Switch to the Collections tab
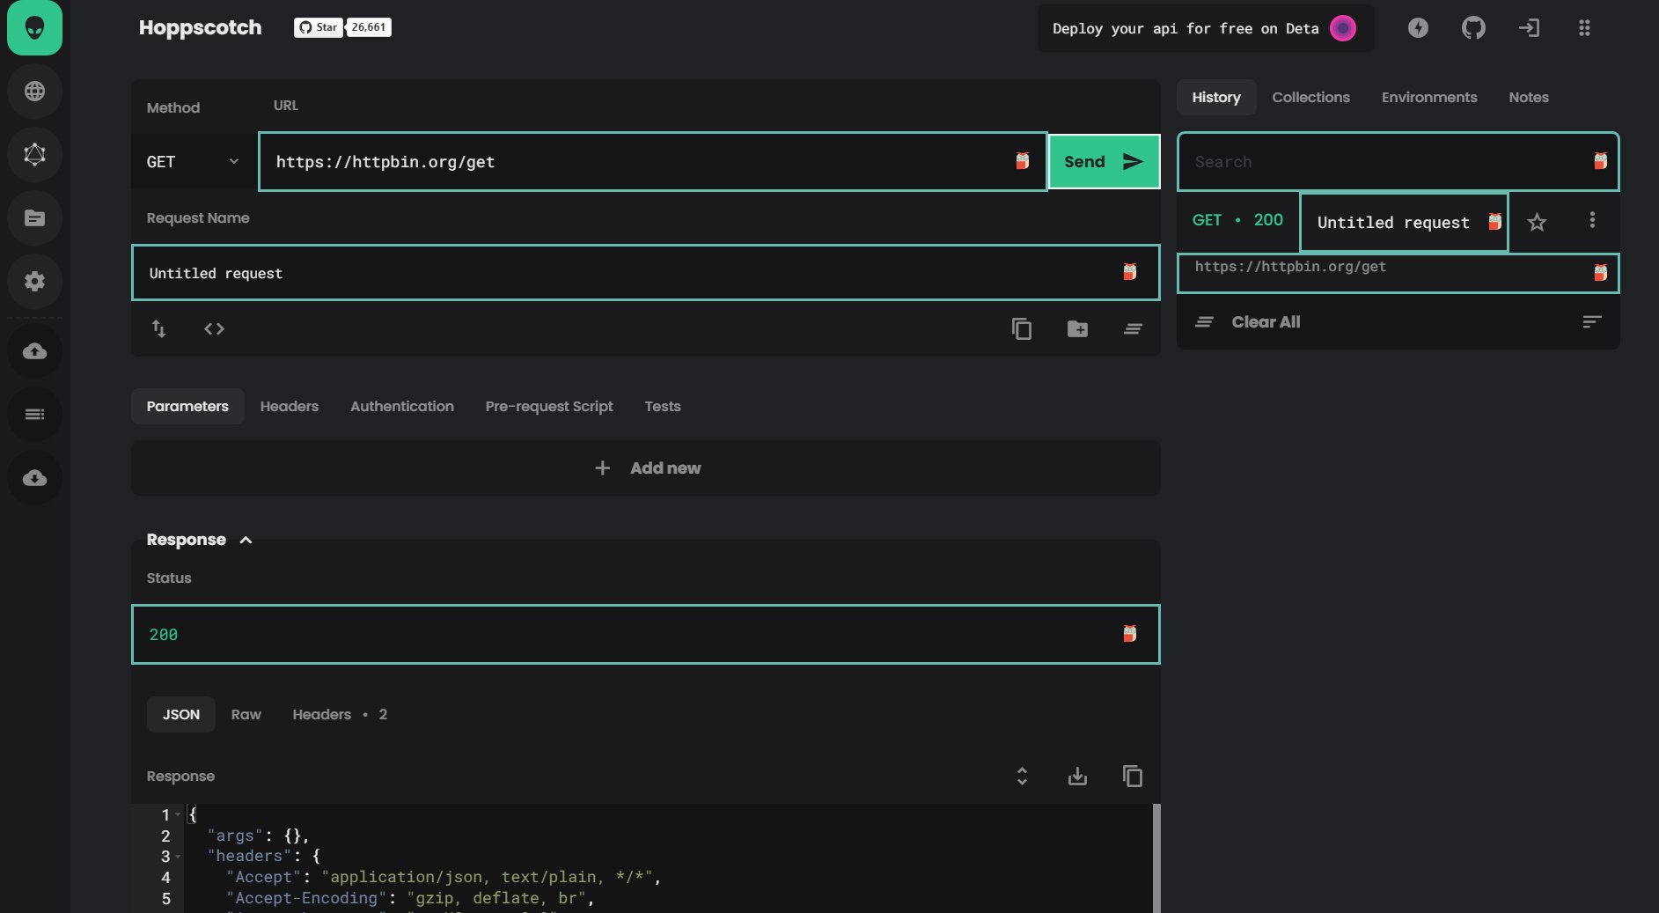Screen dimensions: 1659x913 [x=1310, y=97]
